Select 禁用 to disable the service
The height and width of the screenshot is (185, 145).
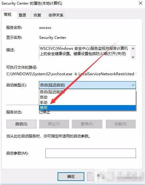pos(87,108)
